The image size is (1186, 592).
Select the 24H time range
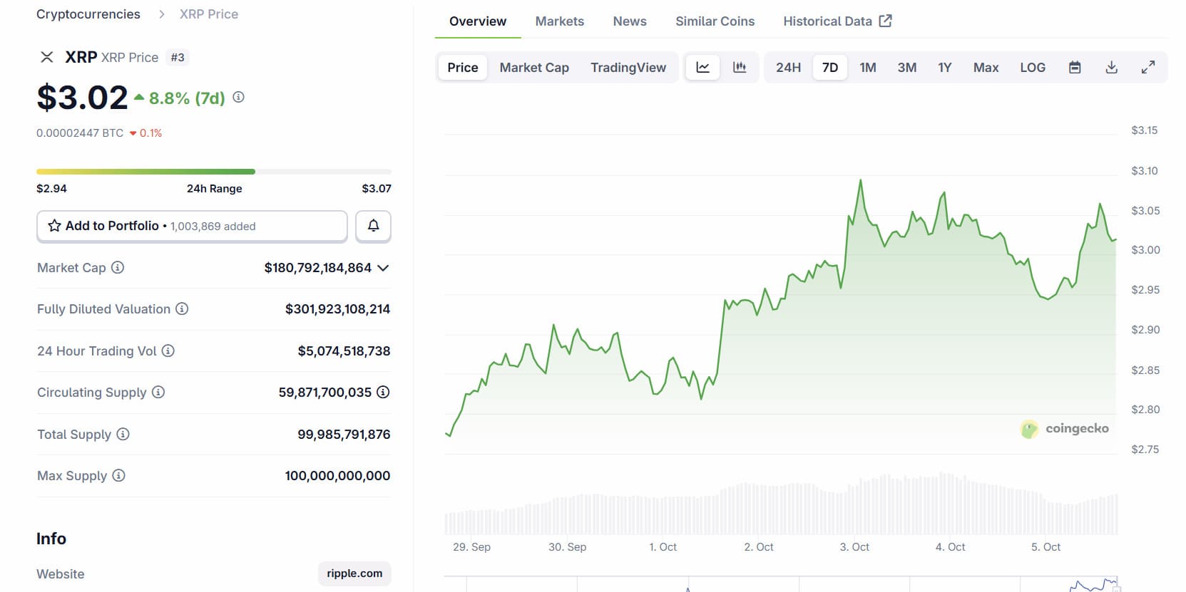pos(788,68)
